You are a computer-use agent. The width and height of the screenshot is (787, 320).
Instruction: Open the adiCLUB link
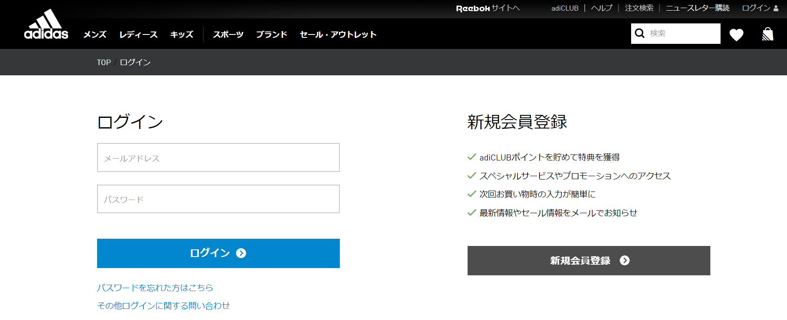point(565,8)
